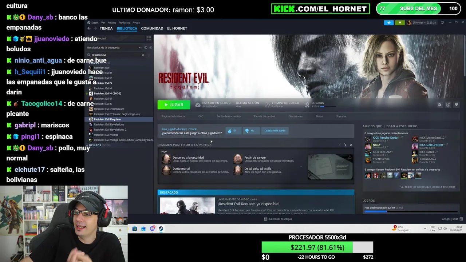Switch to the COMUNIDAD tab
The image size is (466, 262).
click(152, 28)
